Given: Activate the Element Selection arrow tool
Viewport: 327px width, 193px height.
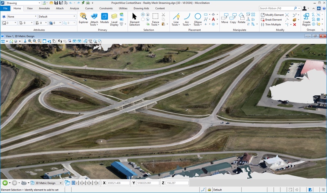Looking at the screenshot, I should coord(134,19).
